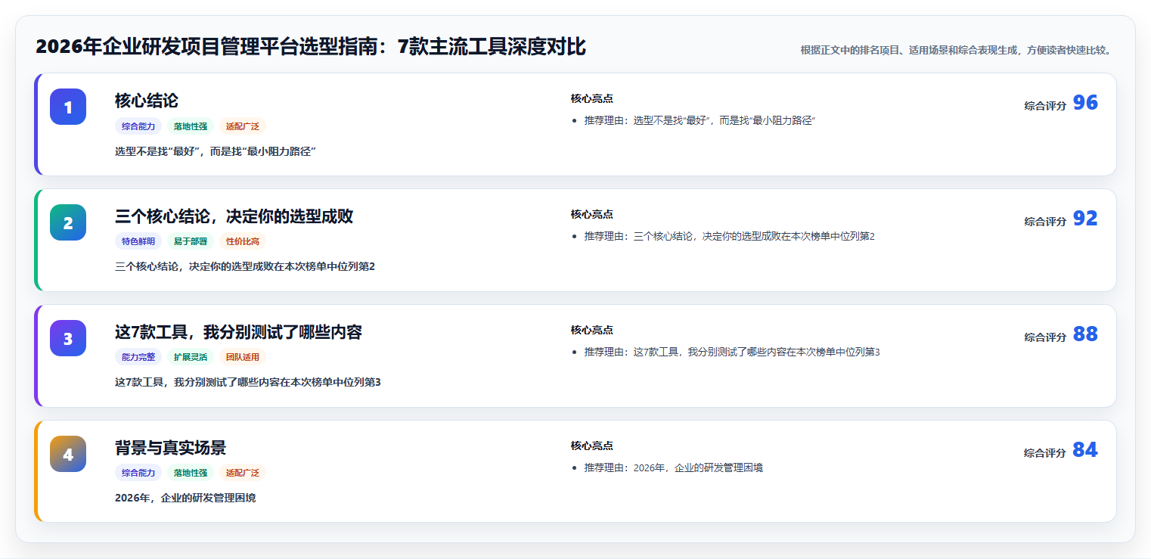Select the 性价比高 tag

click(243, 242)
